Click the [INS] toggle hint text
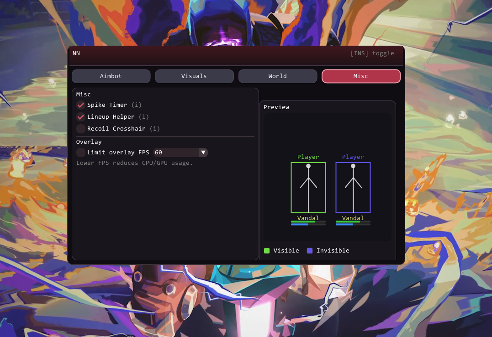The image size is (492, 337). (x=372, y=53)
